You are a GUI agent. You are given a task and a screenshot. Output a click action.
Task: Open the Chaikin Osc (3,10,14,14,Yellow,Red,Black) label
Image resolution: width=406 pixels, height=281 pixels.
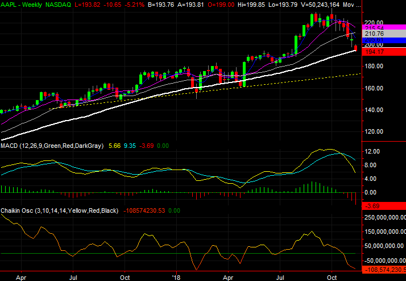point(59,210)
